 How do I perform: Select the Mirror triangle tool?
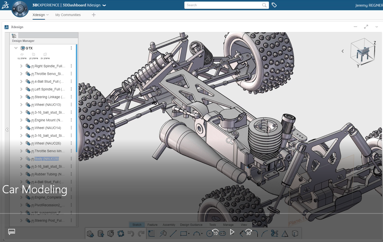(x=285, y=234)
